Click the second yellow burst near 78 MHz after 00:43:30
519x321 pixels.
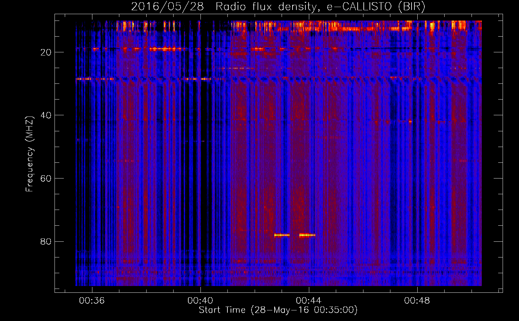pyautogui.click(x=307, y=235)
